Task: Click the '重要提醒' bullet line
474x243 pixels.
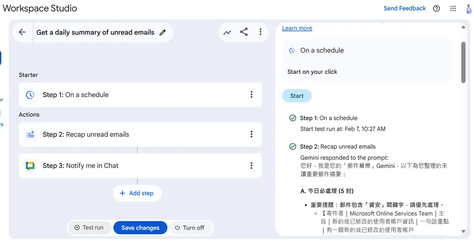Action: tap(377, 205)
